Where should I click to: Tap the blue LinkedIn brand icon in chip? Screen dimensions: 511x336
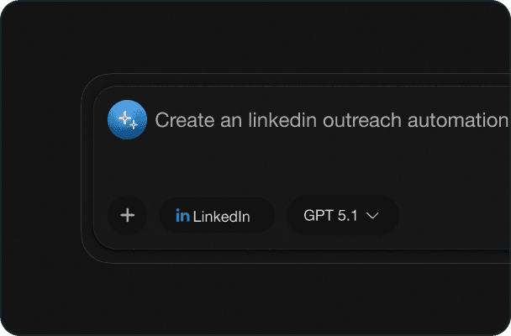click(x=182, y=216)
